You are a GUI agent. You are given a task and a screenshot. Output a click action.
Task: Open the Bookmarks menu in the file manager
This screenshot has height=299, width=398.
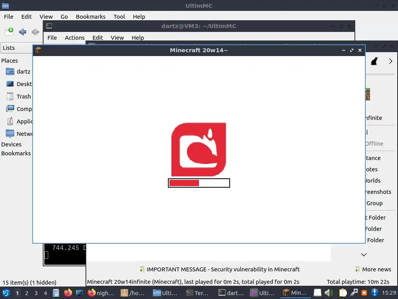click(x=91, y=16)
